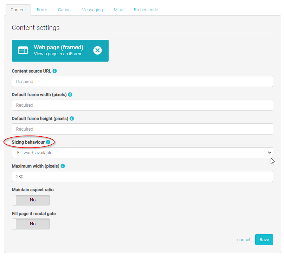Click the Maximum width field showing 280
Screen dimensions: 284x257
142,176
